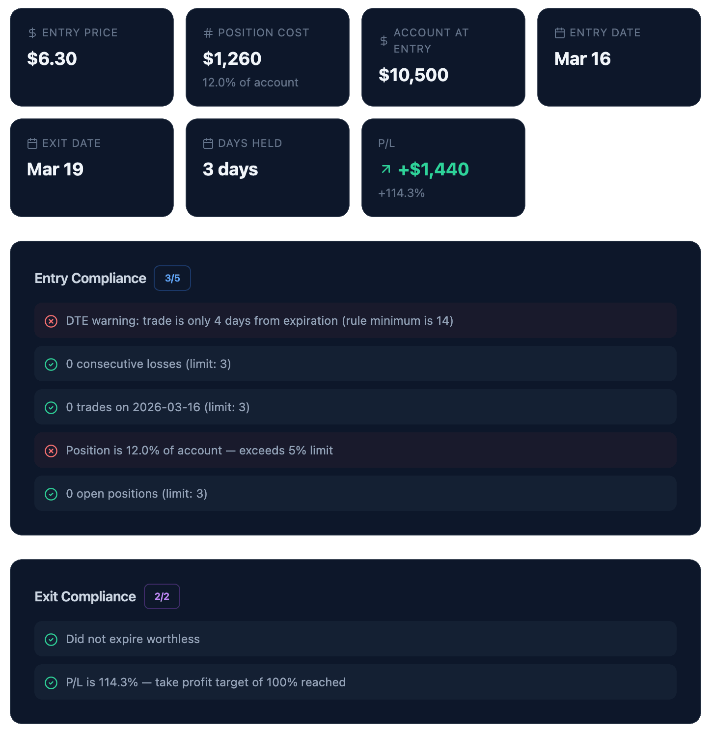Click the +$1,440 profit value

point(433,169)
